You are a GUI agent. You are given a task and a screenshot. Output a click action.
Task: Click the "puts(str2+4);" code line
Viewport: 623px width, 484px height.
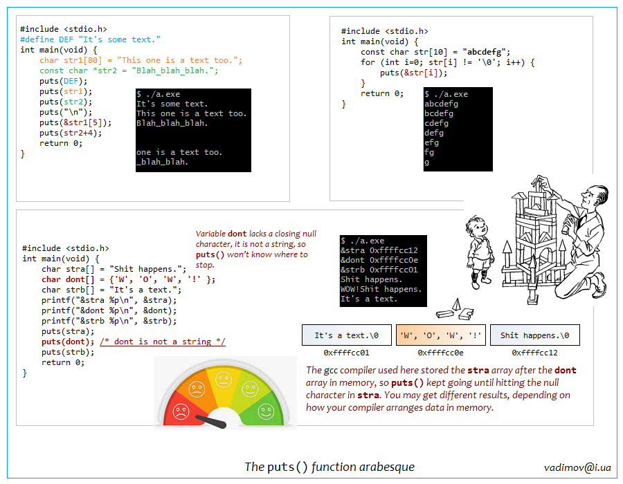71,133
